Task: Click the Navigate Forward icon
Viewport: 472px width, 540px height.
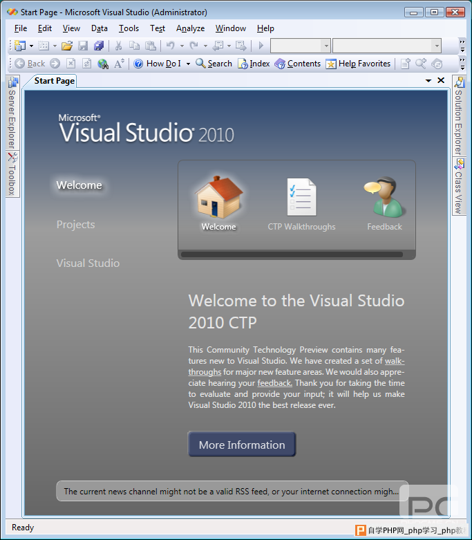Action: tap(240, 46)
